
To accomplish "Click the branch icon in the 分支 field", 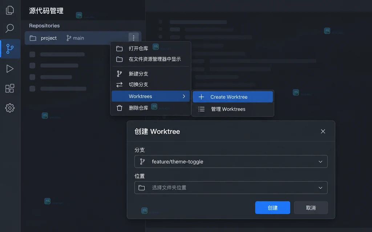I will tap(142, 161).
